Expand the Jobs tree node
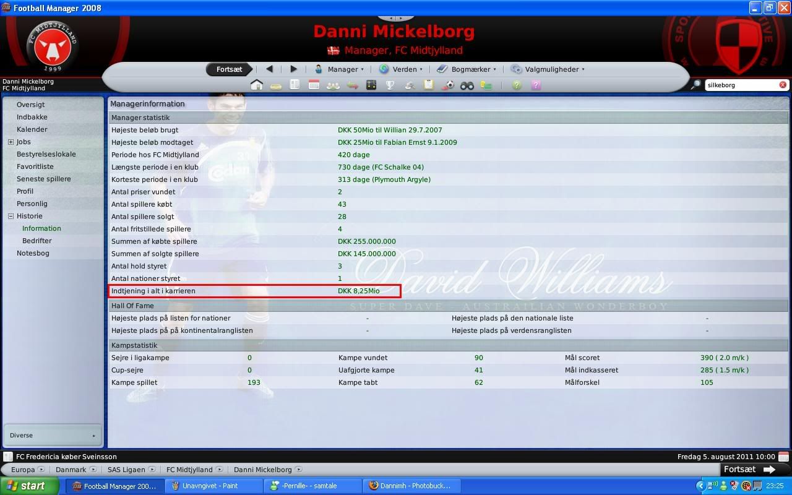Screen dimensions: 792x495 (11, 142)
